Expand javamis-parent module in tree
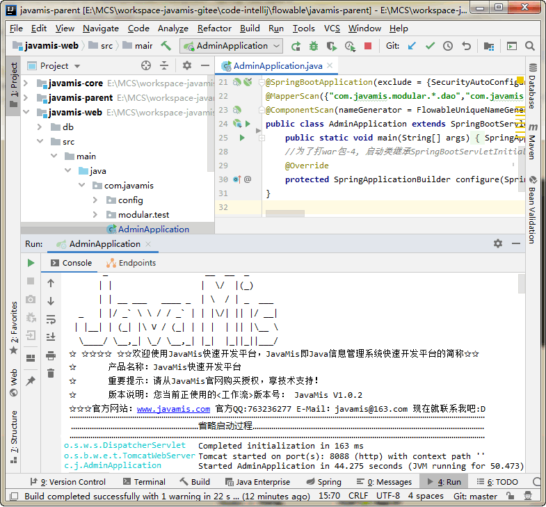546x507 pixels. (26, 98)
